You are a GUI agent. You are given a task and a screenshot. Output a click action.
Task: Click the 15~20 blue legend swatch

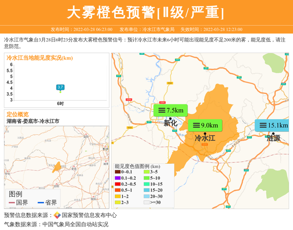(x=146, y=190)
